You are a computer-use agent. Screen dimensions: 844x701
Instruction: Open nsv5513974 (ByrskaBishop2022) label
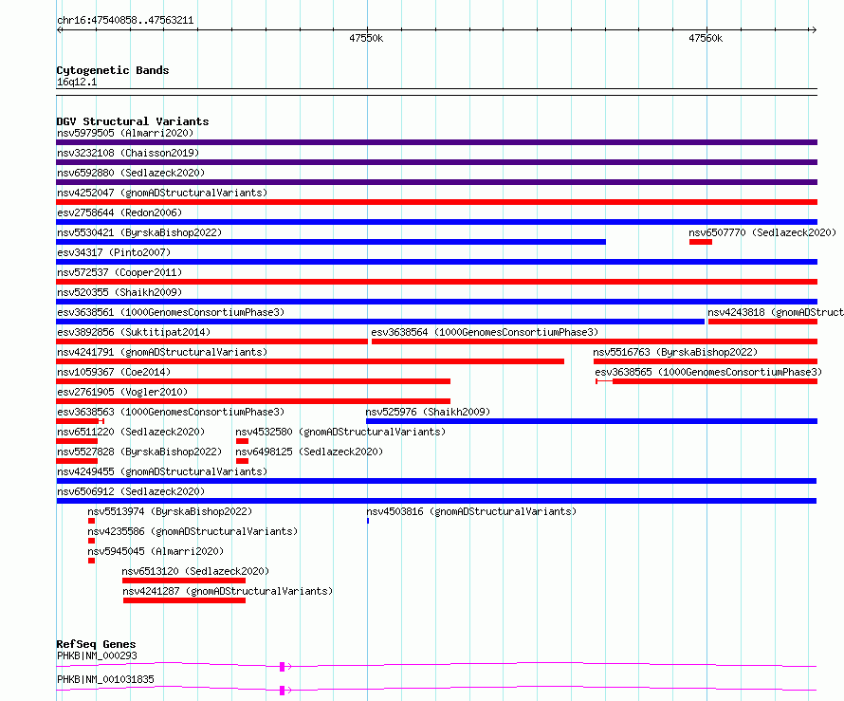point(170,511)
